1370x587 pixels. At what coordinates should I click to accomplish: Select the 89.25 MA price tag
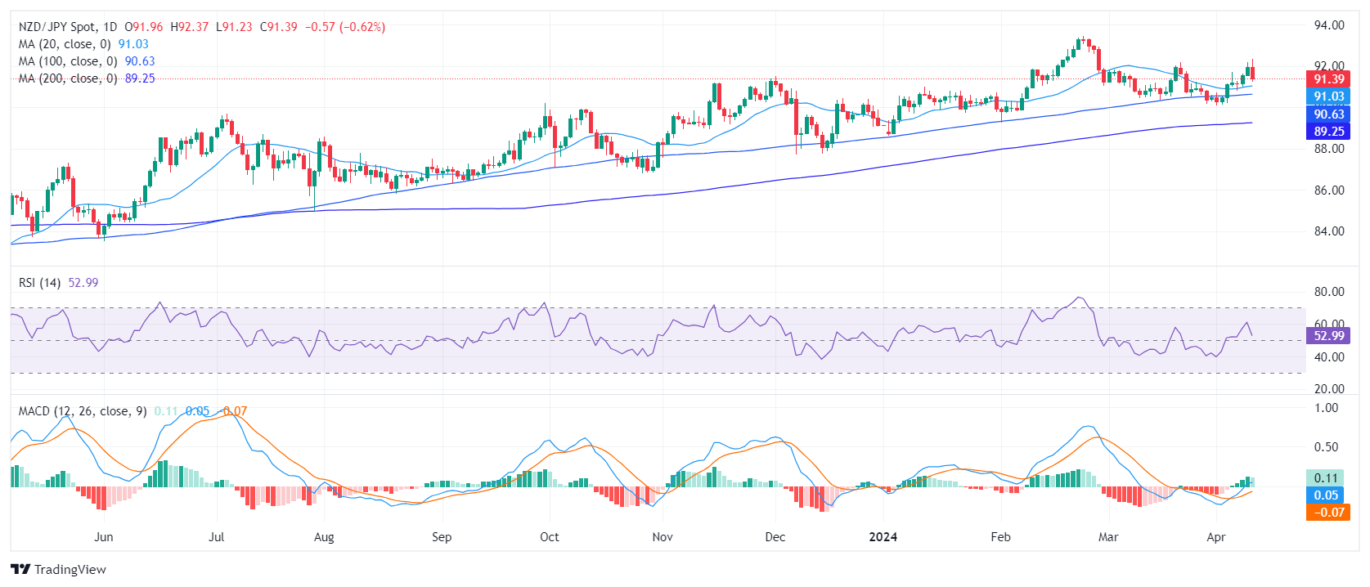[1327, 132]
